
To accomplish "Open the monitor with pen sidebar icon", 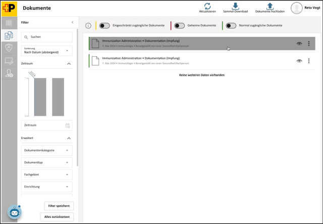I will (9, 61).
